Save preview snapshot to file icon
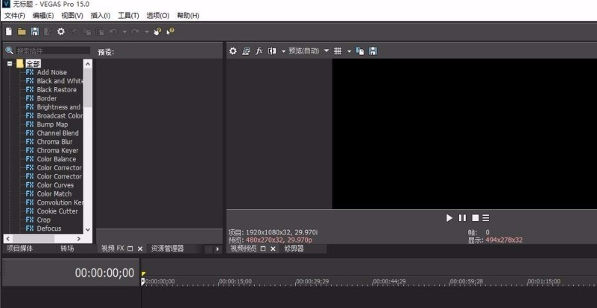The width and height of the screenshot is (597, 308). [x=373, y=51]
